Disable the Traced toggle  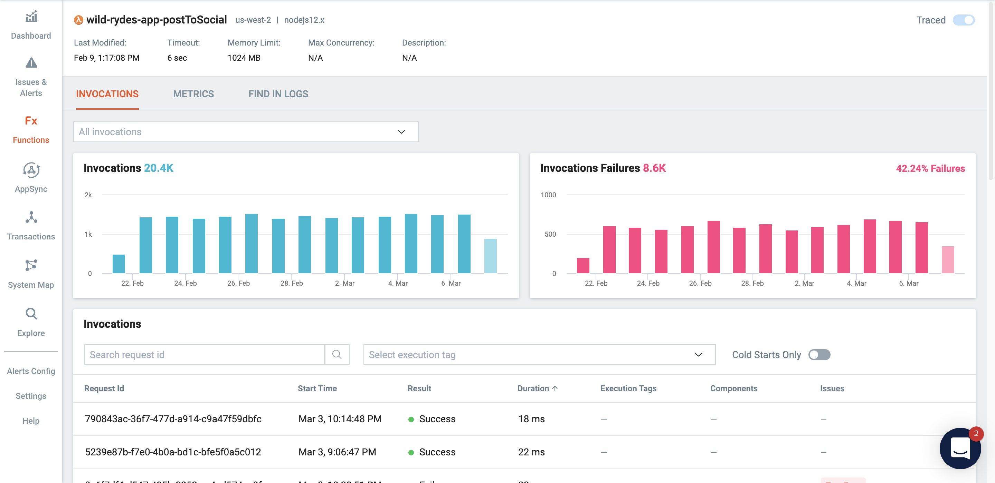[x=963, y=20]
